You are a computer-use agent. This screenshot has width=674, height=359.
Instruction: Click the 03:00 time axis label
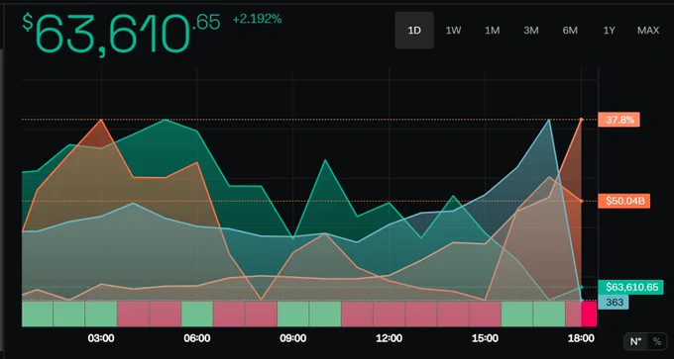tap(101, 338)
